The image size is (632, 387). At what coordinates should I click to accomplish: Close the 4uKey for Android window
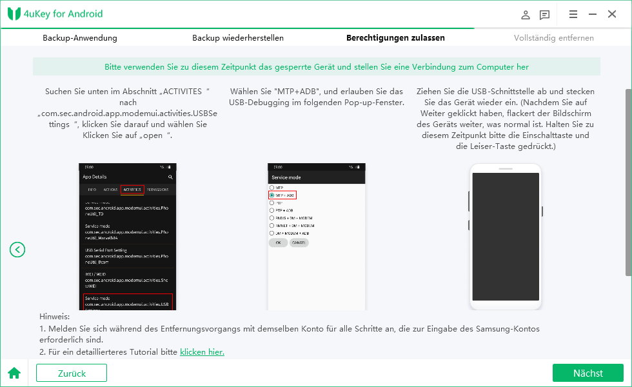tap(612, 14)
